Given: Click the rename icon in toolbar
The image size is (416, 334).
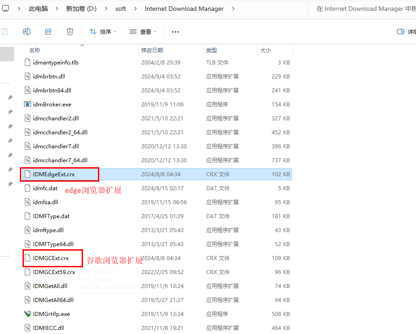Looking at the screenshot, I should click(27, 32).
